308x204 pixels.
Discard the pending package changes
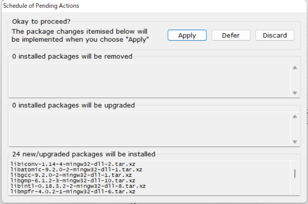pos(274,35)
